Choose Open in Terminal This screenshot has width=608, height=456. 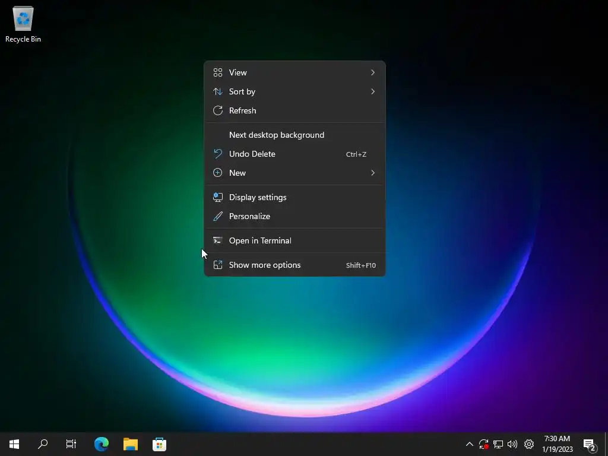coord(294,241)
